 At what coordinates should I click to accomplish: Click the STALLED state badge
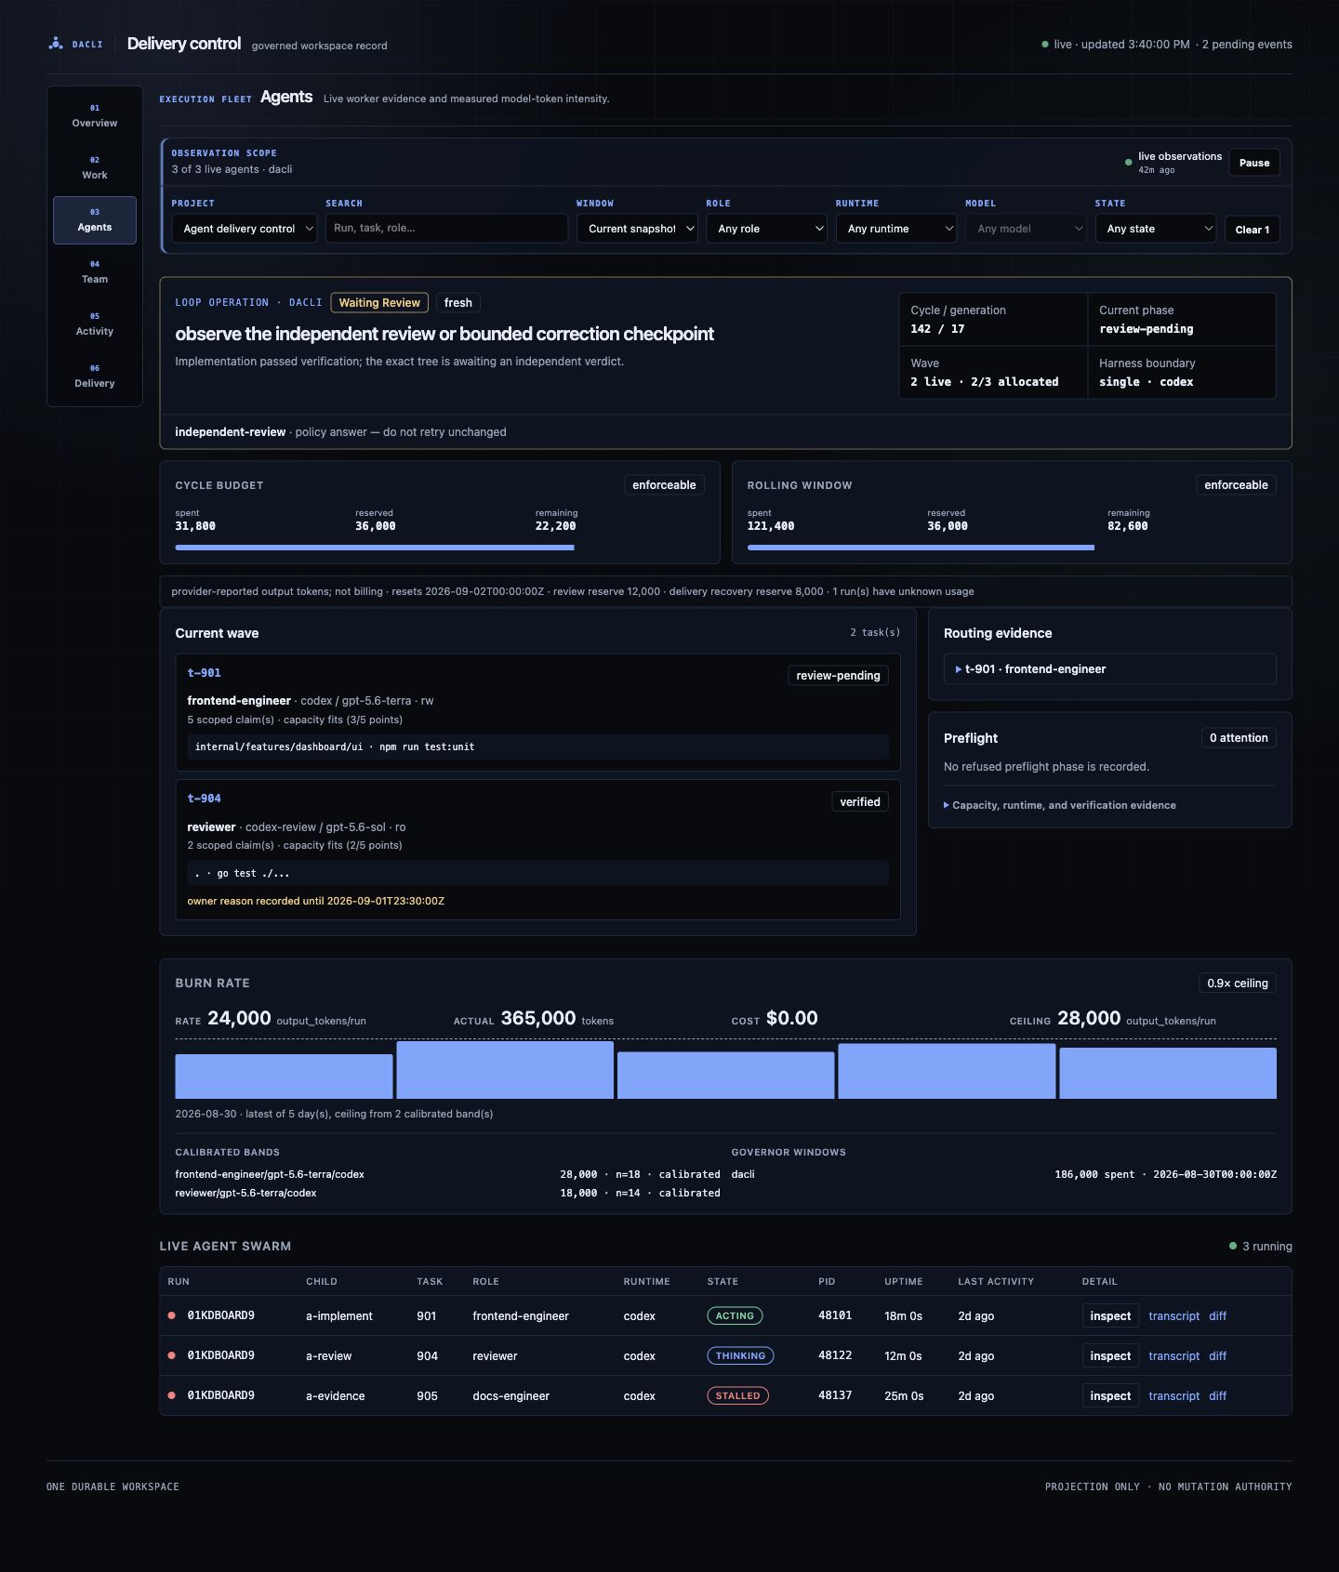point(737,1396)
